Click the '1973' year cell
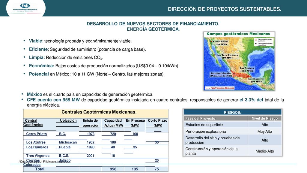 (91, 134)
